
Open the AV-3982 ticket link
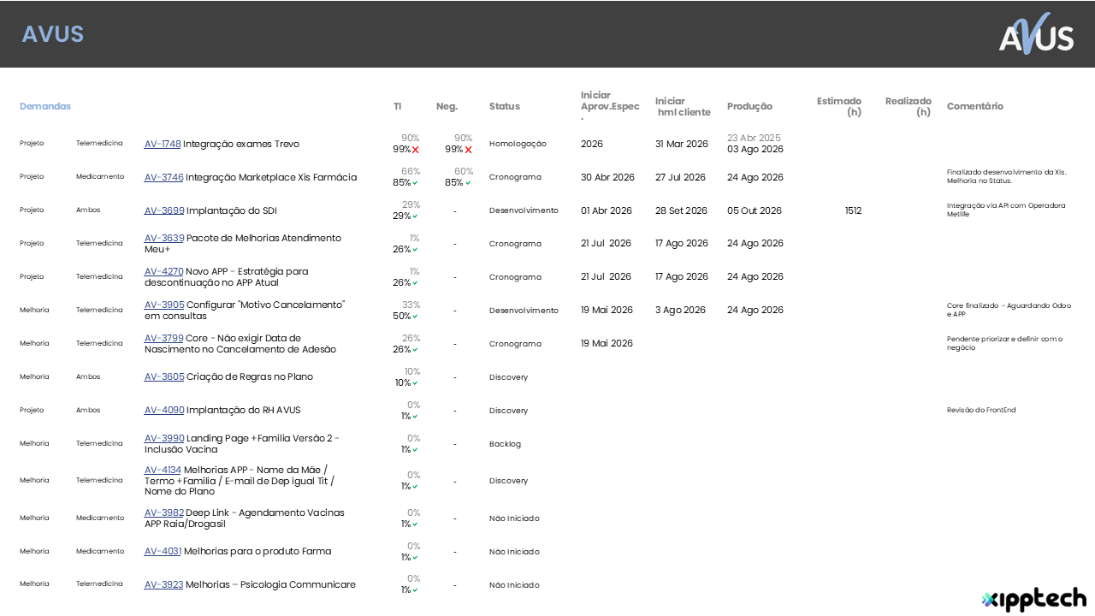point(164,512)
